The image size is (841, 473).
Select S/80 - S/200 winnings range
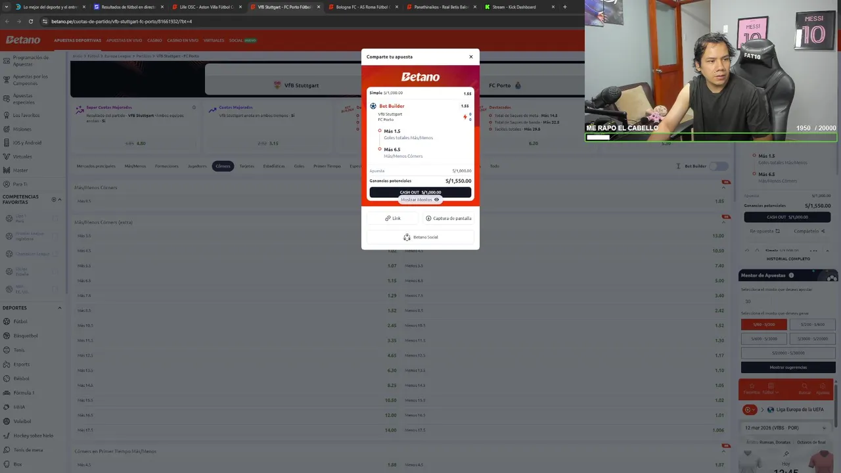763,325
